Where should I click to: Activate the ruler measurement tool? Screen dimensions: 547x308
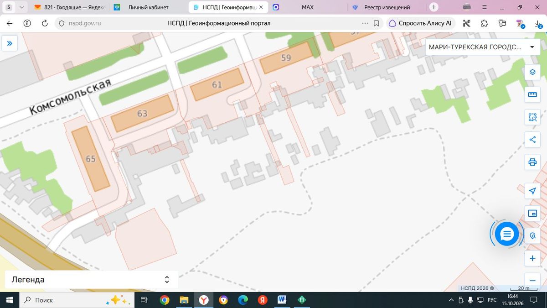click(x=532, y=94)
